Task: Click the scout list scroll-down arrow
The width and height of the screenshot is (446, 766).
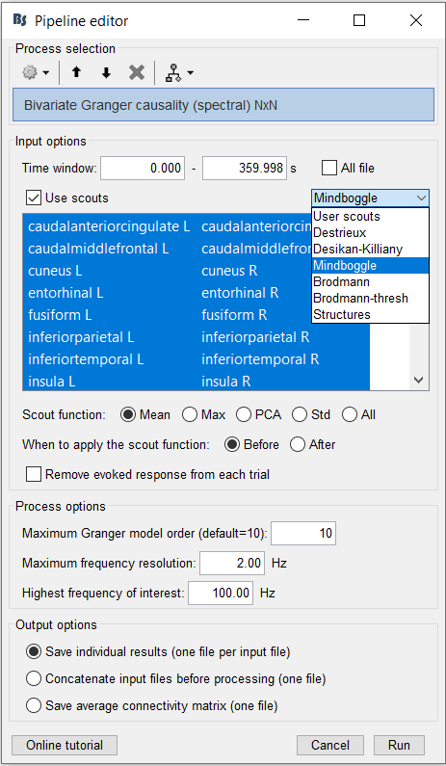Action: [x=419, y=380]
